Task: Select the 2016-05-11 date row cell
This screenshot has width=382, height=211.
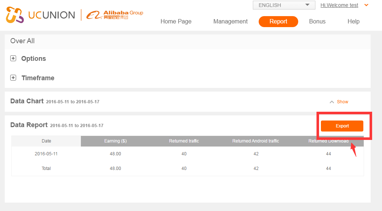Action: 46,154
